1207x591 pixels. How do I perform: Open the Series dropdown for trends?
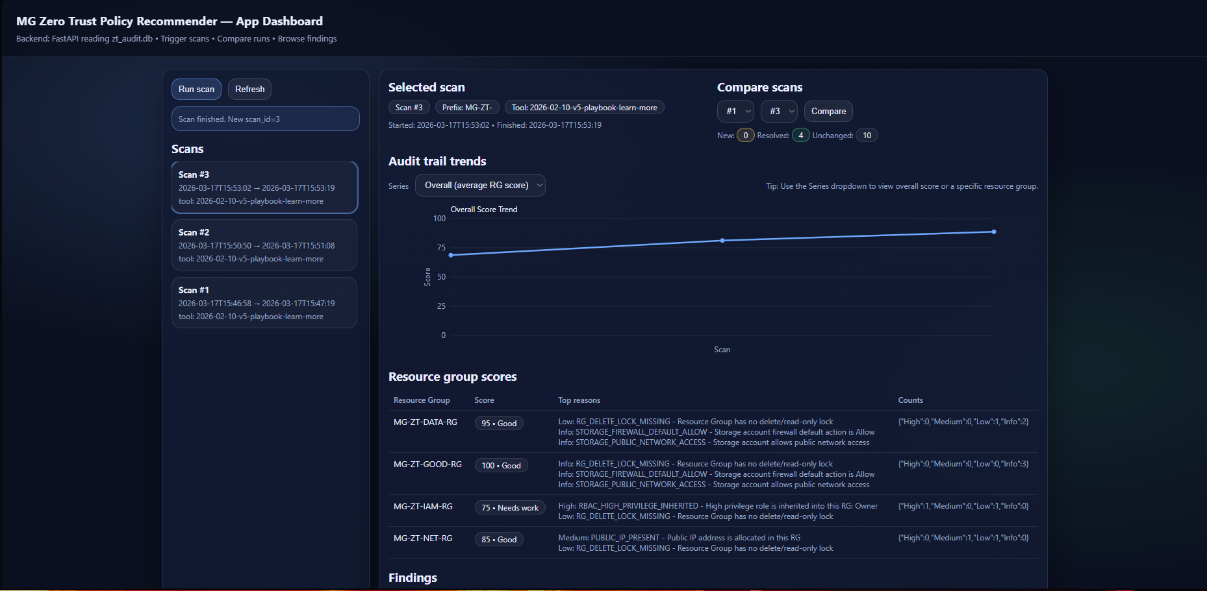tap(480, 186)
